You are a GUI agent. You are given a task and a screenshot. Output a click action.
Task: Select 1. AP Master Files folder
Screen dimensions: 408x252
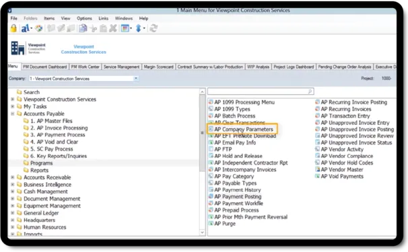(x=48, y=121)
